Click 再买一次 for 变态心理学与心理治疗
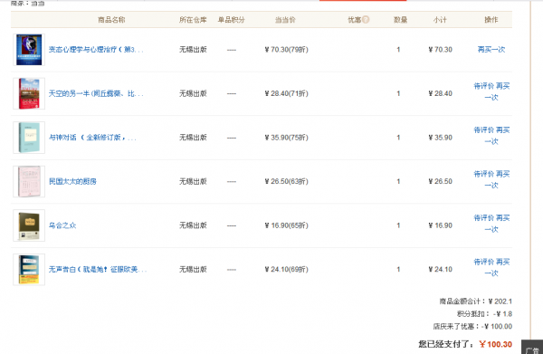The height and width of the screenshot is (354, 543). [x=491, y=50]
